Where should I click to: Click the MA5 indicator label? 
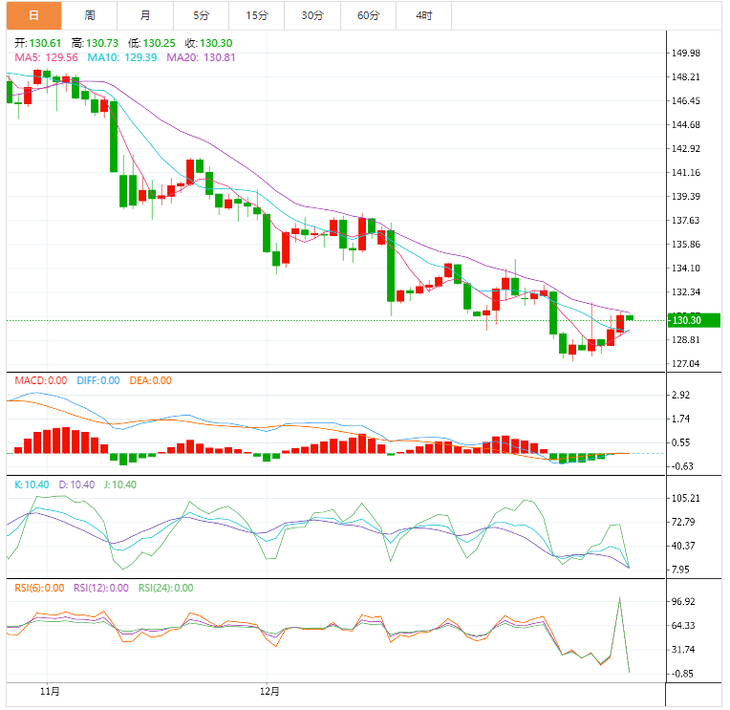pos(46,57)
